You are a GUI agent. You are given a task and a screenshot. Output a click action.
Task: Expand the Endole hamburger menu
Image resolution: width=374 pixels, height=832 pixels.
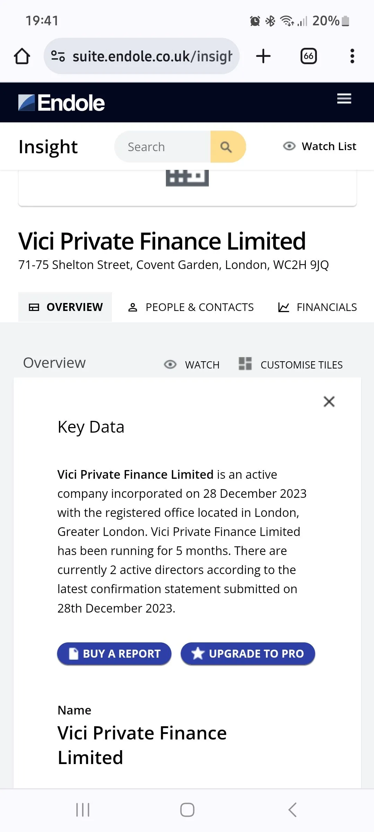[344, 99]
